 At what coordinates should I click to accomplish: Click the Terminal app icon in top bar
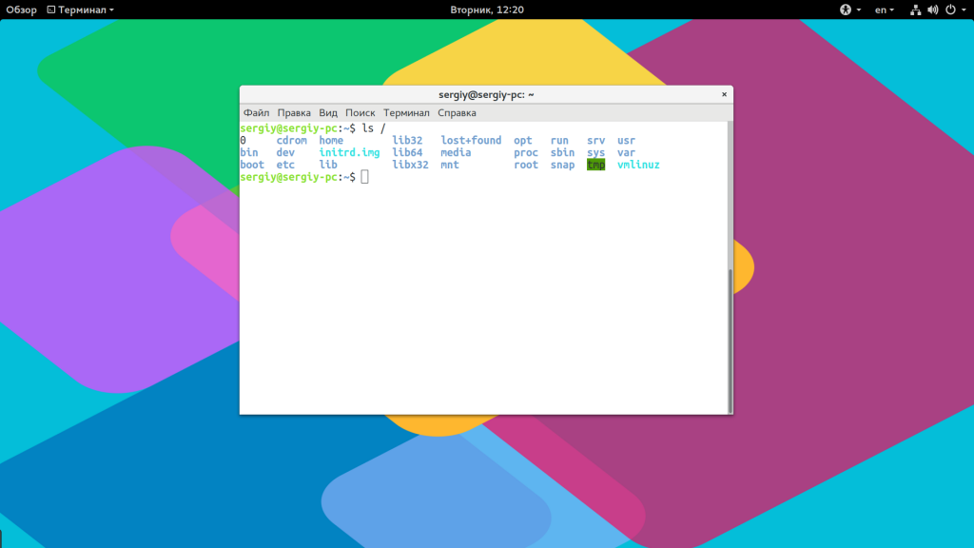pos(51,10)
